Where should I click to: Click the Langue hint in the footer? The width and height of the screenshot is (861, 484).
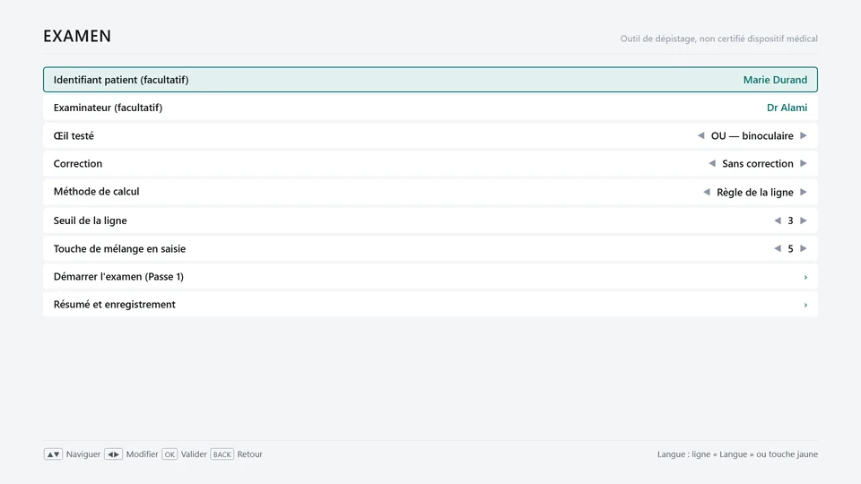737,454
